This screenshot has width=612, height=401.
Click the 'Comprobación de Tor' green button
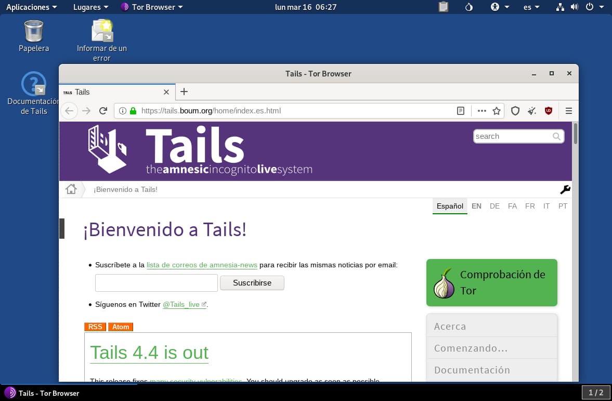pos(492,283)
